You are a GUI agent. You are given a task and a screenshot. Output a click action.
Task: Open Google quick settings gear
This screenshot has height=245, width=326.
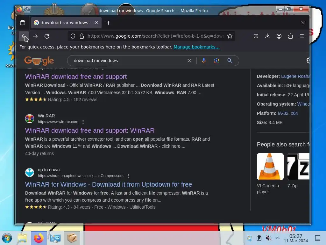point(308,60)
